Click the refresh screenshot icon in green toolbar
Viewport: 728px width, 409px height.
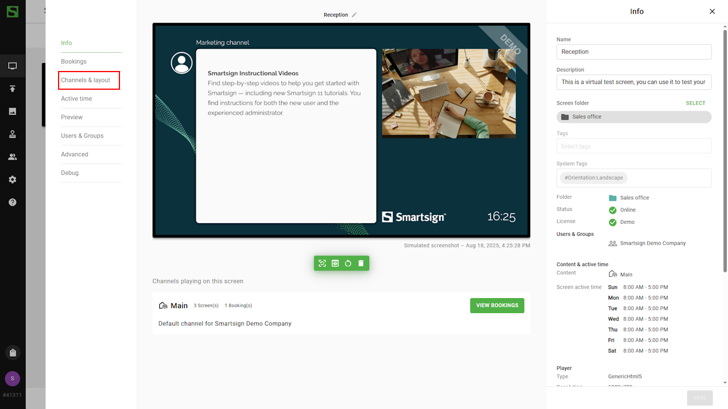pos(322,264)
